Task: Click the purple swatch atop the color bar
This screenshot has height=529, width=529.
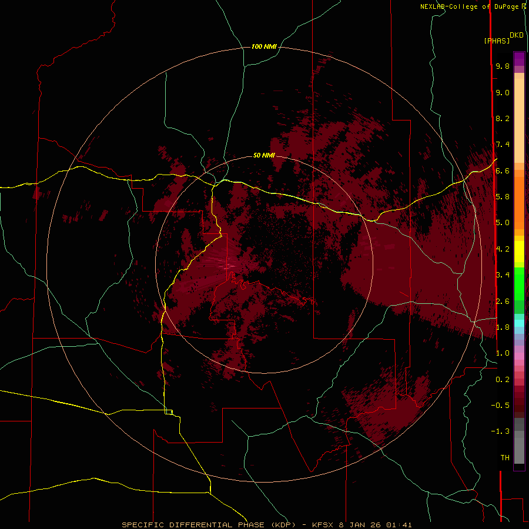Action: [519, 59]
